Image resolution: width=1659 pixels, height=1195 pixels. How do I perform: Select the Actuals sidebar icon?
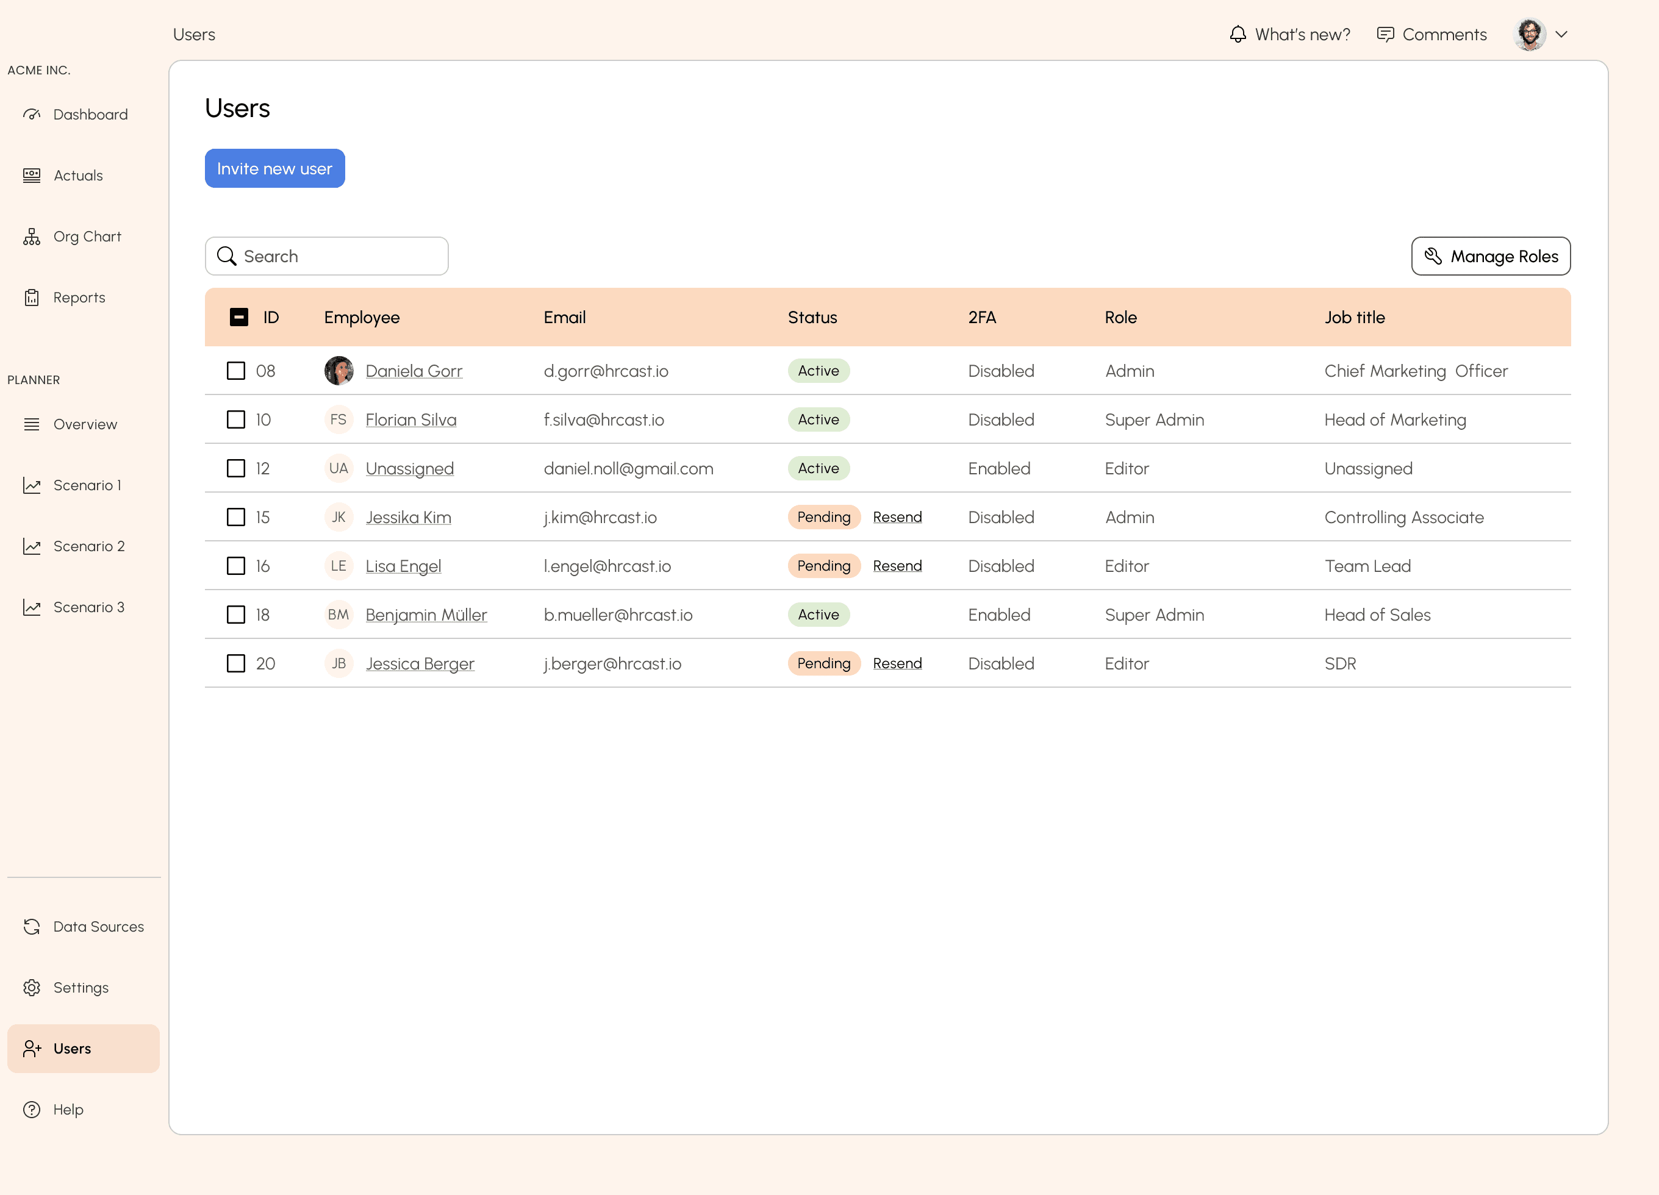pyautogui.click(x=32, y=175)
